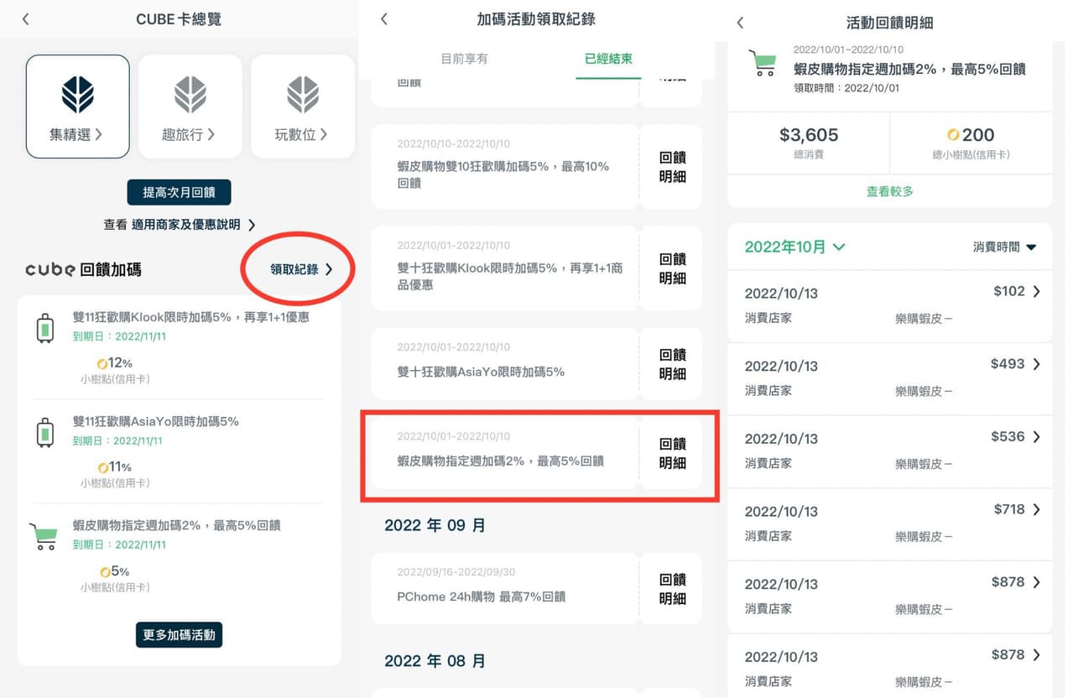Tap the cart icon beside 到期日 2022/11/11 蝦皮 offer
This screenshot has width=1073, height=698.
(x=44, y=535)
